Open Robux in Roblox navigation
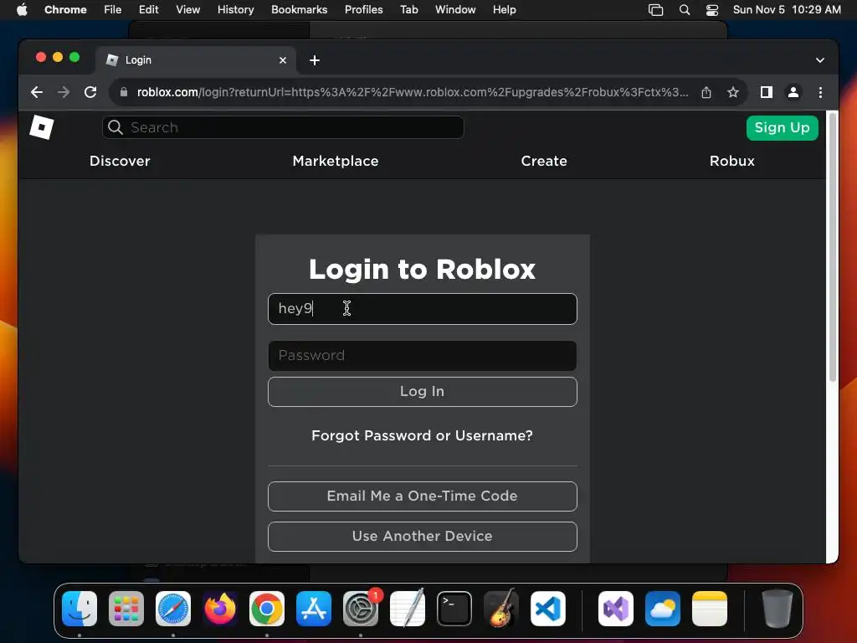Viewport: 857px width, 643px height. tap(731, 161)
